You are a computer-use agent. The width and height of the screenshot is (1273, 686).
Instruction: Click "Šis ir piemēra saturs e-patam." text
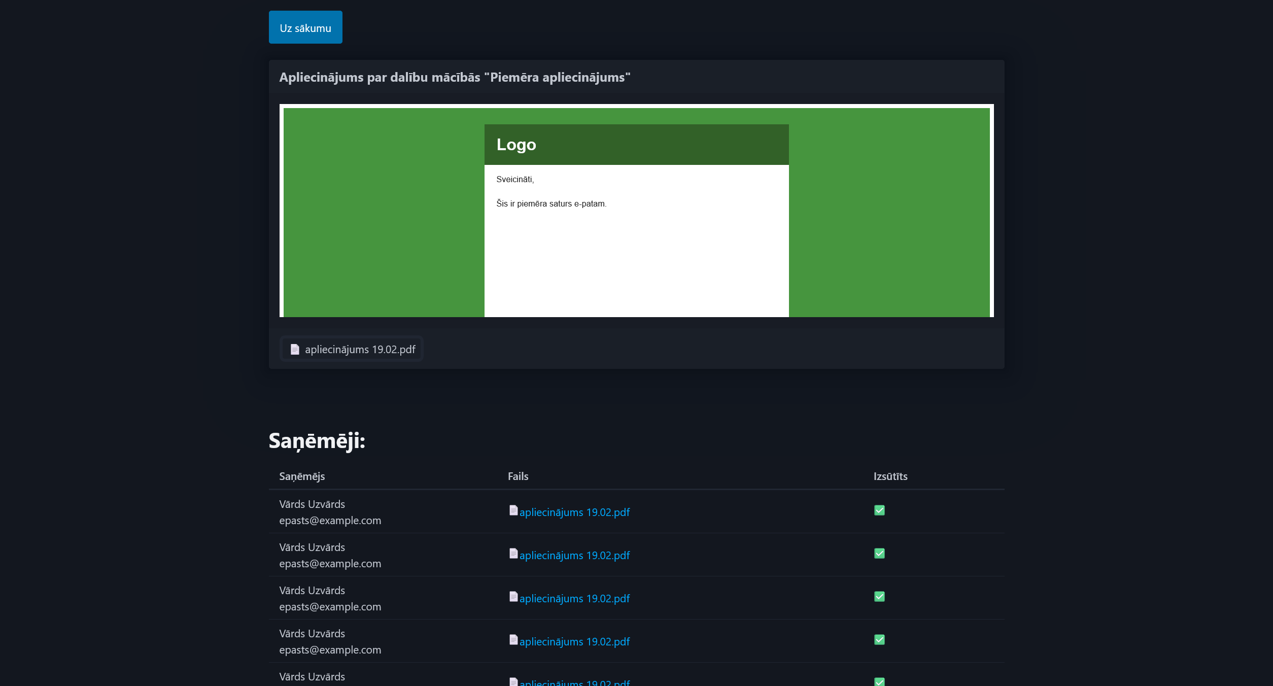click(x=552, y=203)
